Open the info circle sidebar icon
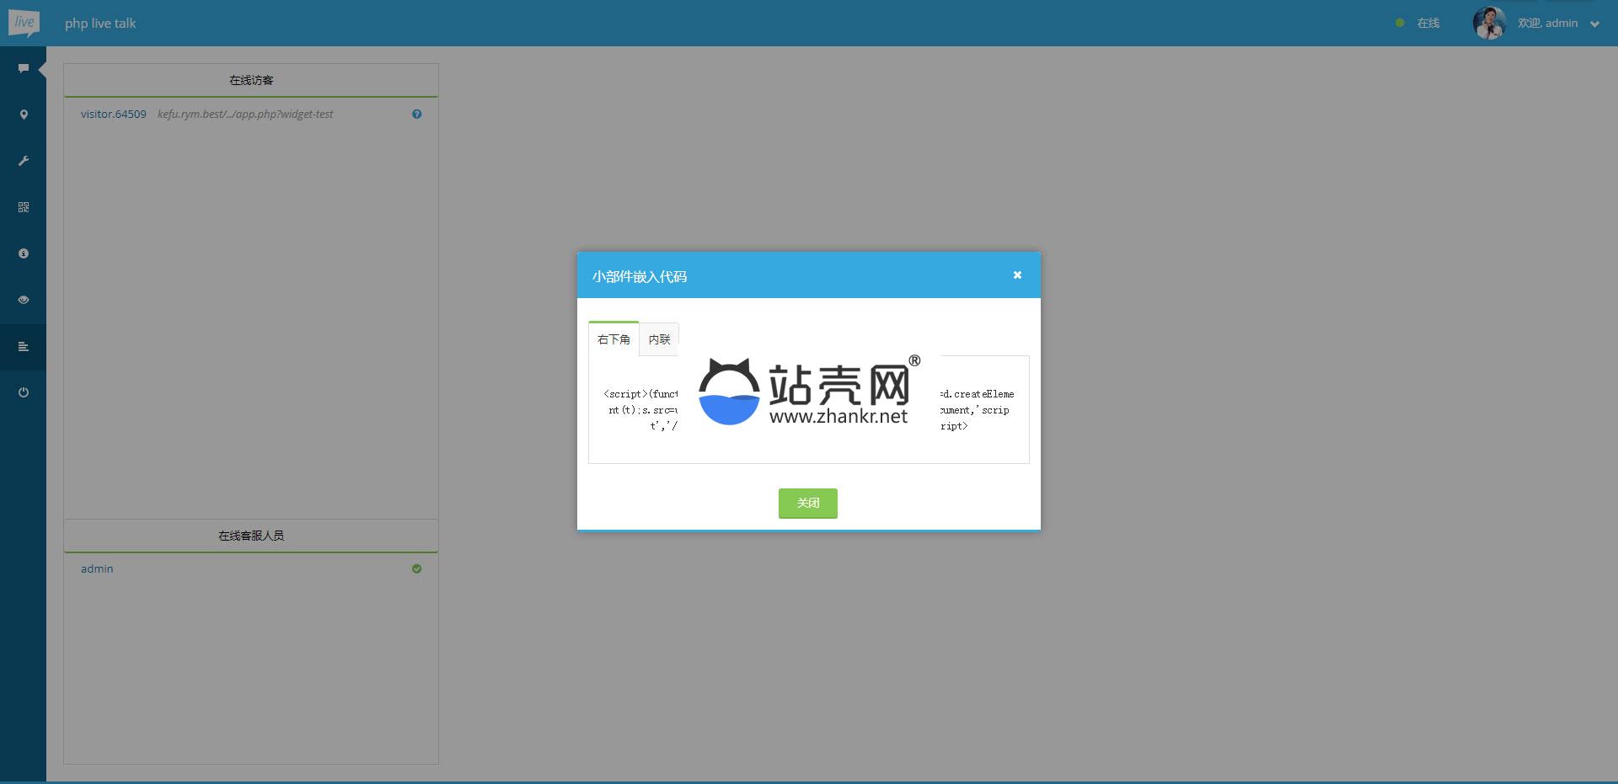The height and width of the screenshot is (784, 1618). click(x=24, y=253)
